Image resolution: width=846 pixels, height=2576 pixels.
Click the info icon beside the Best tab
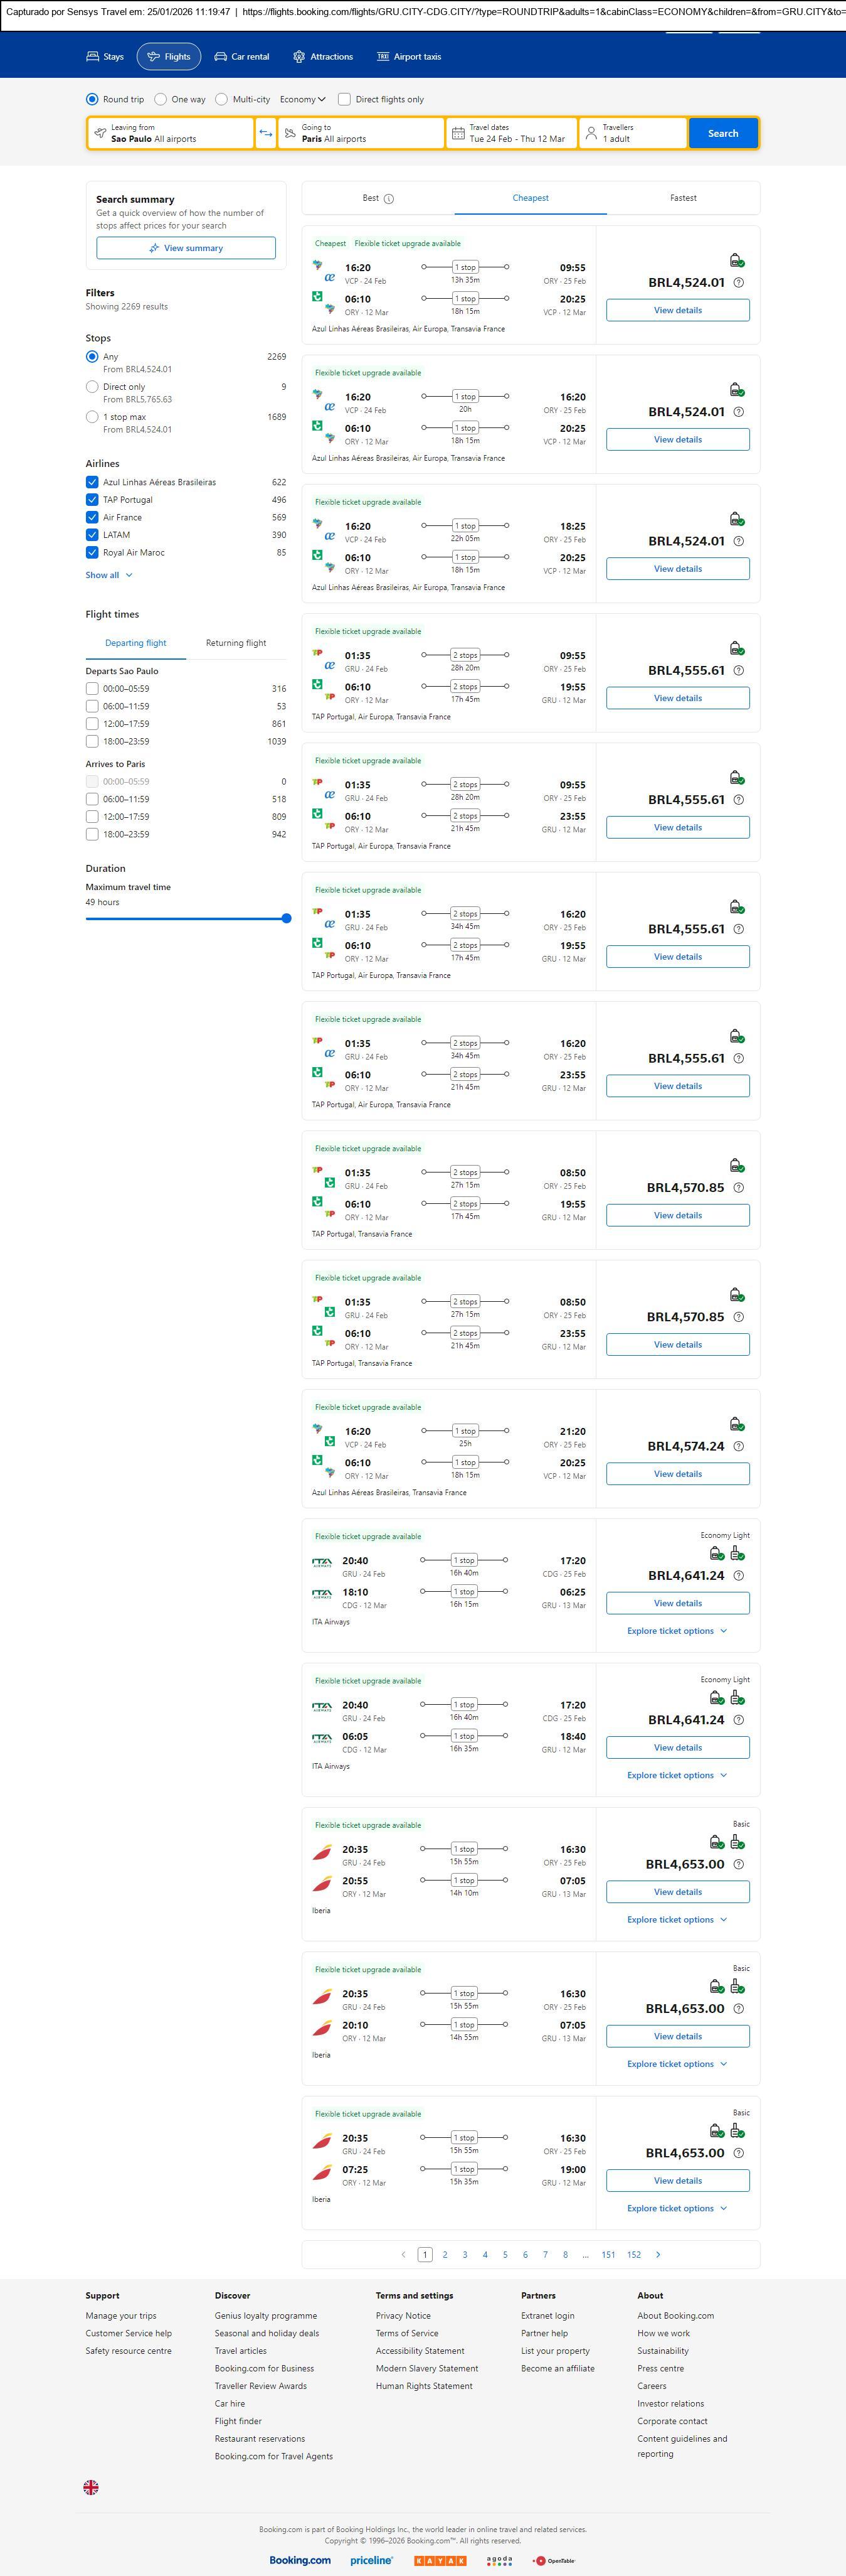[389, 199]
